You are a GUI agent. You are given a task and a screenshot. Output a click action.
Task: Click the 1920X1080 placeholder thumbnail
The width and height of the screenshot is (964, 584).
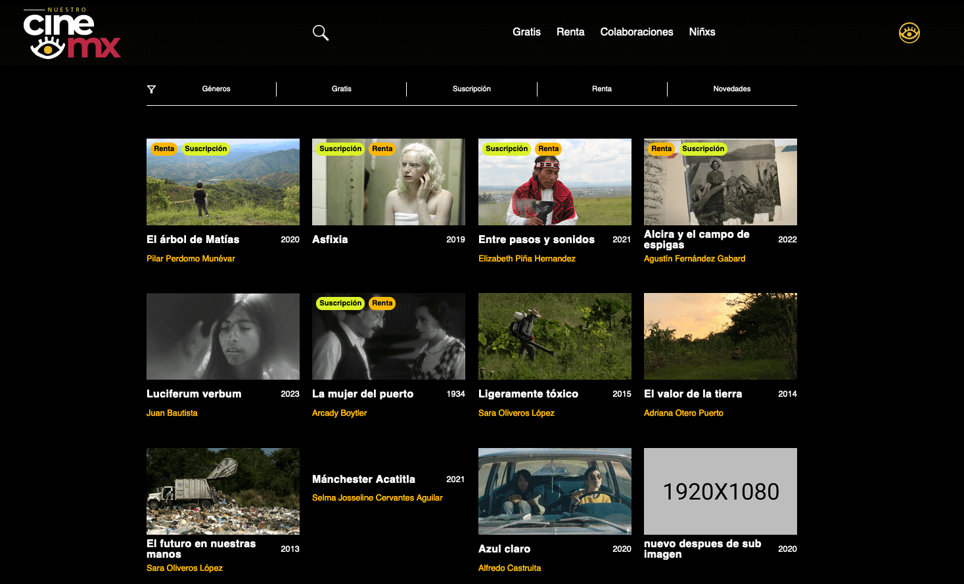click(720, 491)
